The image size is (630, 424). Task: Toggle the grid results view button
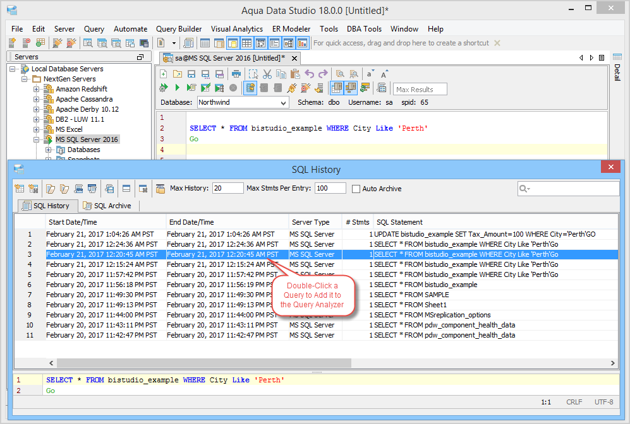pos(337,88)
